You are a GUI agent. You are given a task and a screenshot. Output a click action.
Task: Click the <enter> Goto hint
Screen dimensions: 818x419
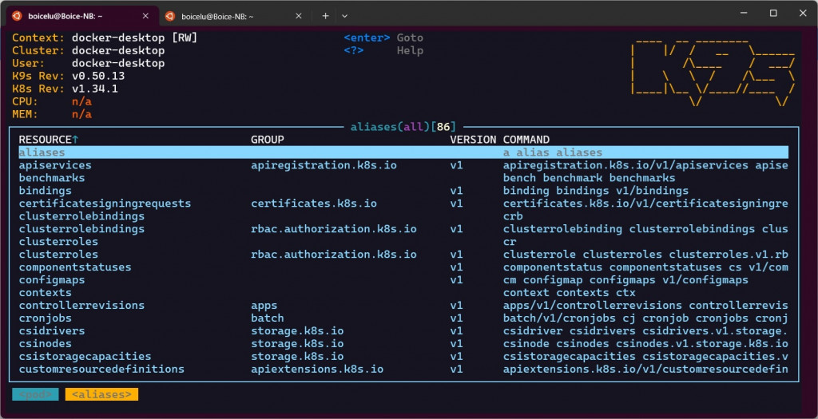click(x=383, y=38)
